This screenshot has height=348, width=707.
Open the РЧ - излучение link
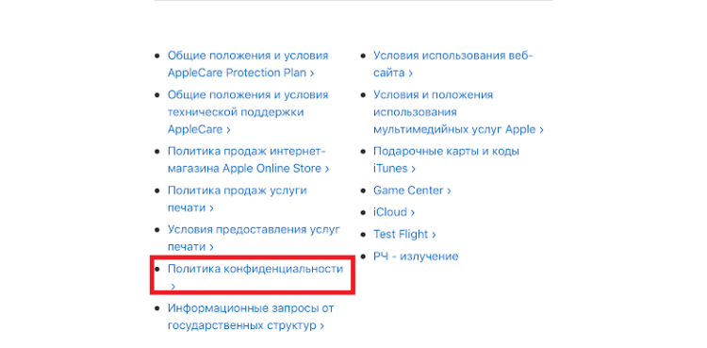point(416,257)
